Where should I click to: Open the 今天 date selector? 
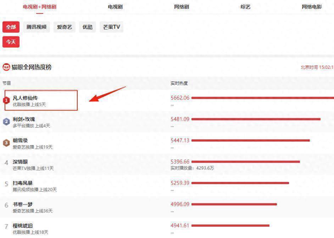(11, 42)
